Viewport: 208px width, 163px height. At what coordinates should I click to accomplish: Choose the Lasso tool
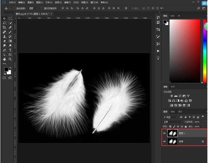pos(5,23)
